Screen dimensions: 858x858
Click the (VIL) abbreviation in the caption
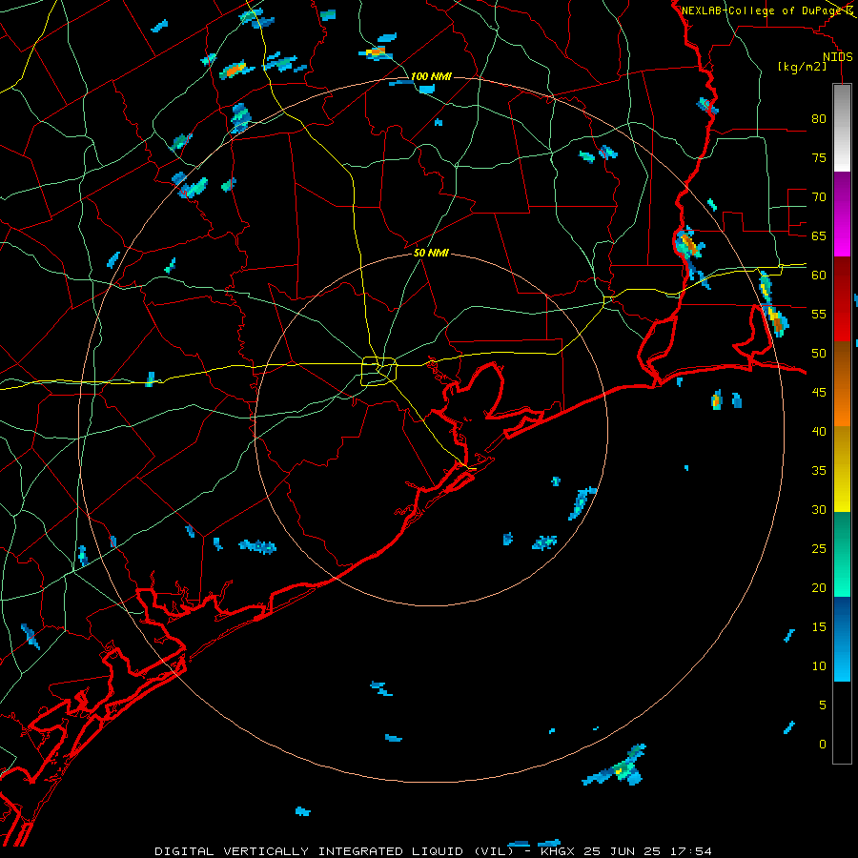point(494,851)
